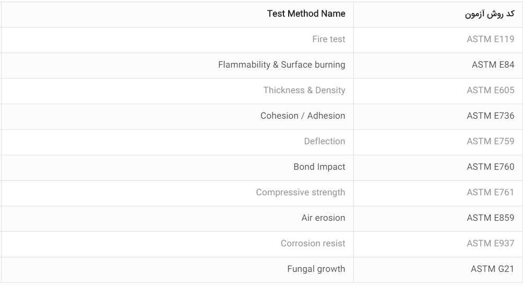Screen dimensions: 523x286
Task: Select the ASTM E84 code cell
Action: tap(493, 65)
